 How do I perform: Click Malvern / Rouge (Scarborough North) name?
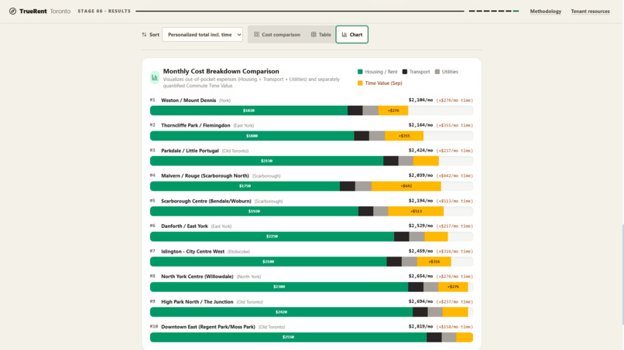(x=205, y=175)
